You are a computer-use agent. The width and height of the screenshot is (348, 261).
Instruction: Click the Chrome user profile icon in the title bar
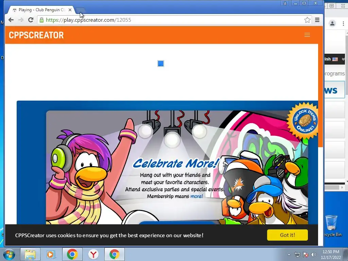[285, 3]
